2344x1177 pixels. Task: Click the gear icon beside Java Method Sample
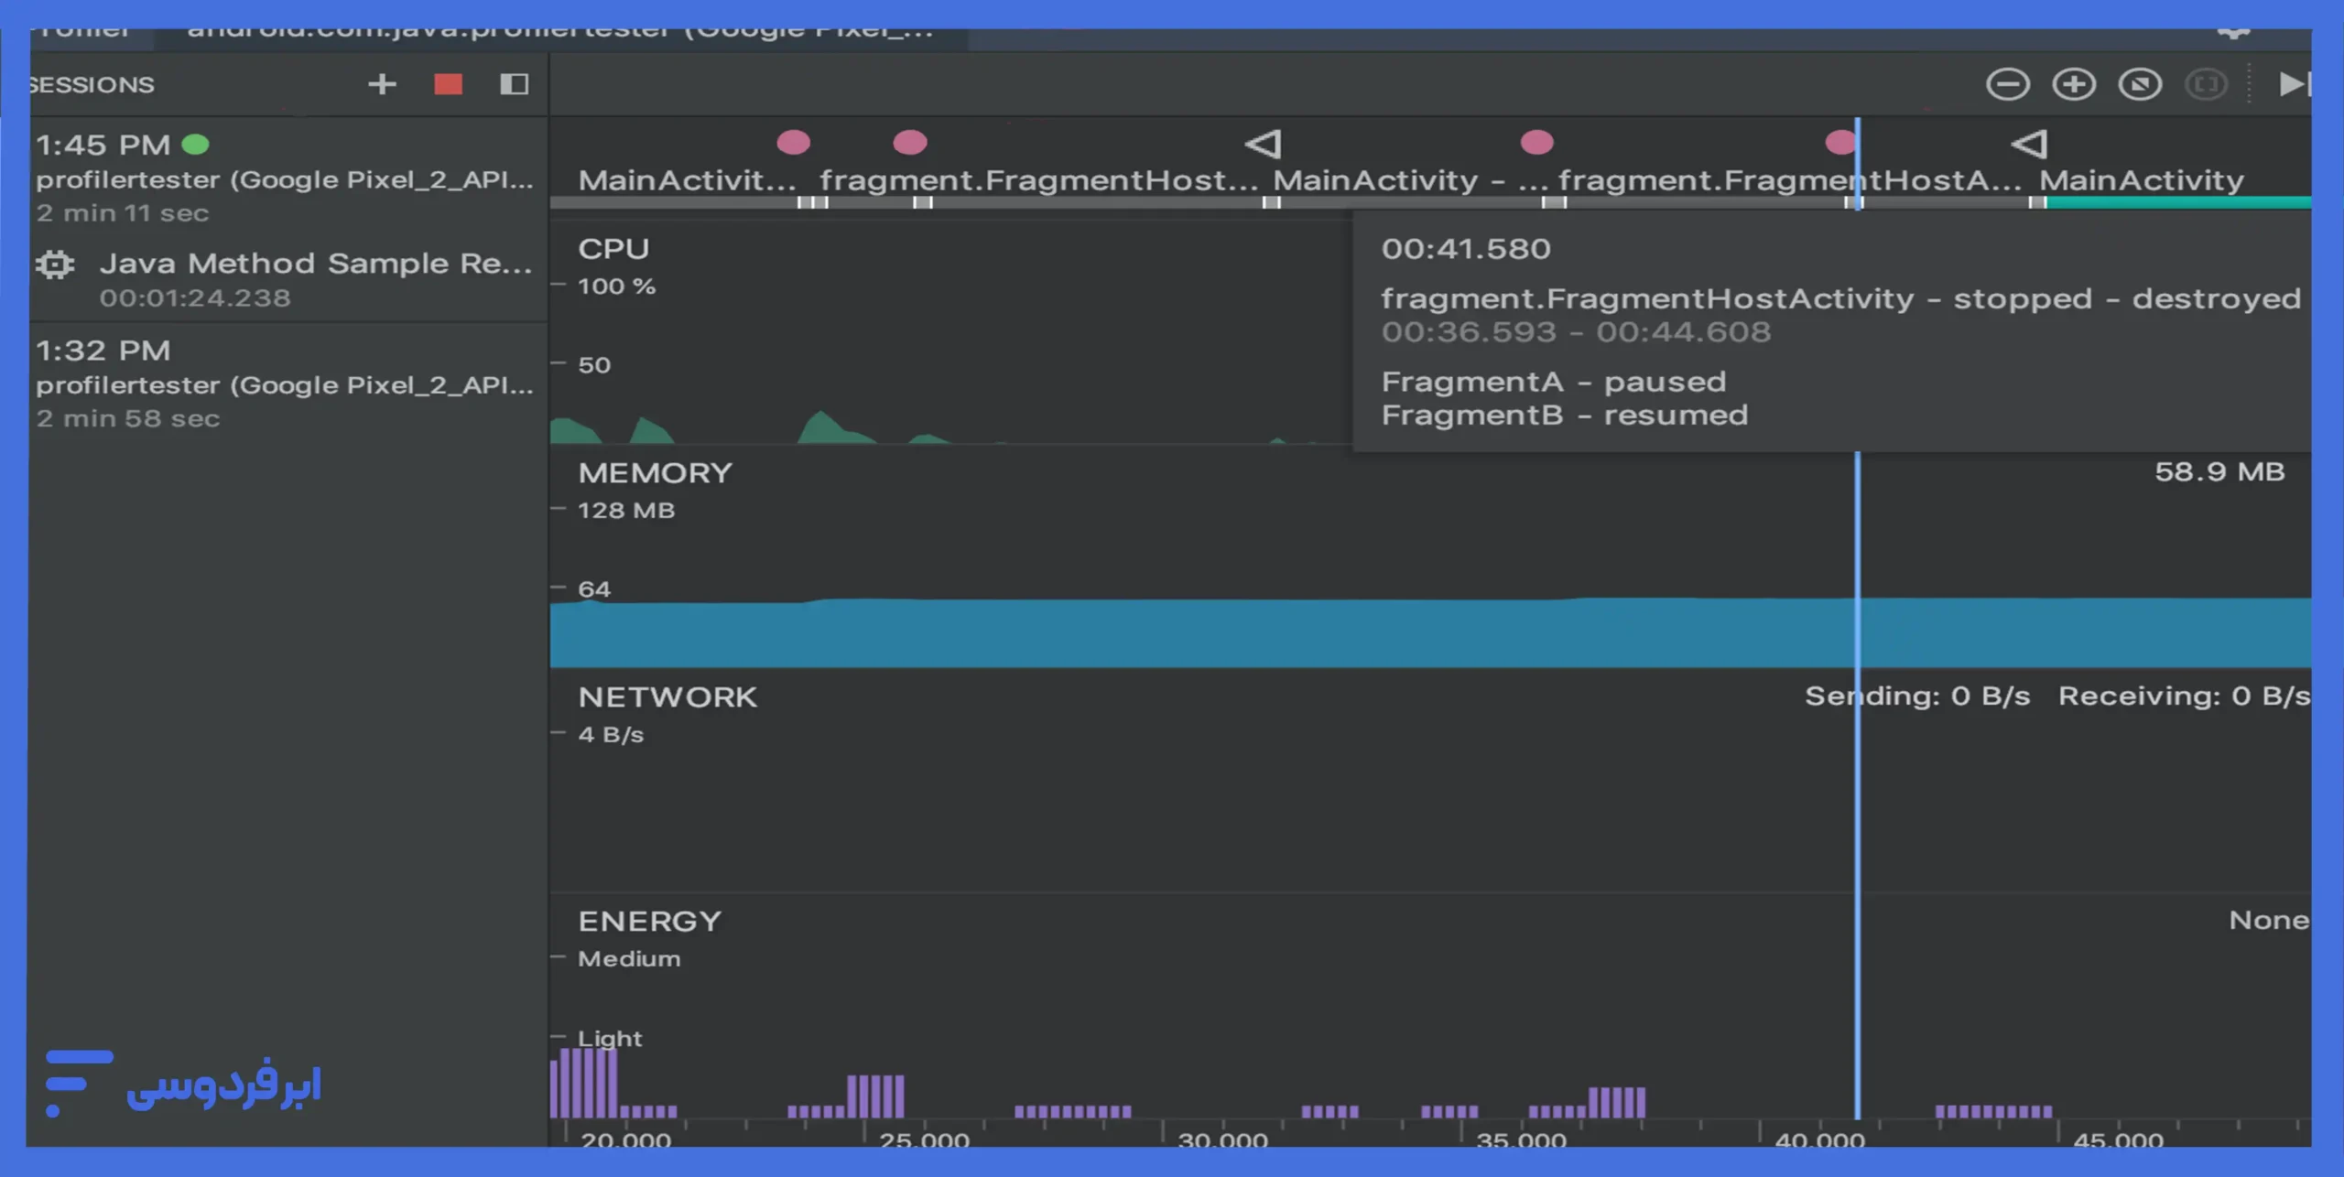[x=55, y=265]
